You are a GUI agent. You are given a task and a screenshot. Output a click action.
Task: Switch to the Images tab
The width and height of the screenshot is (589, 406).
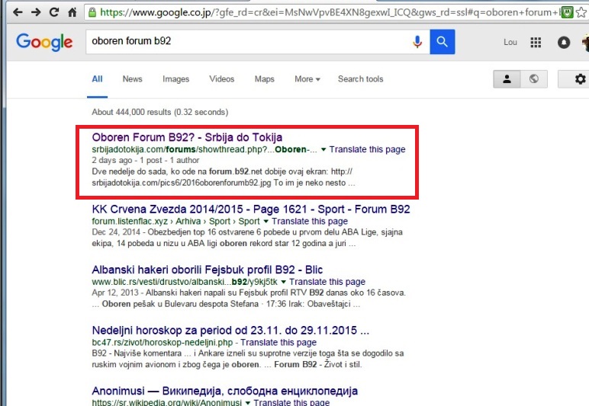point(175,79)
